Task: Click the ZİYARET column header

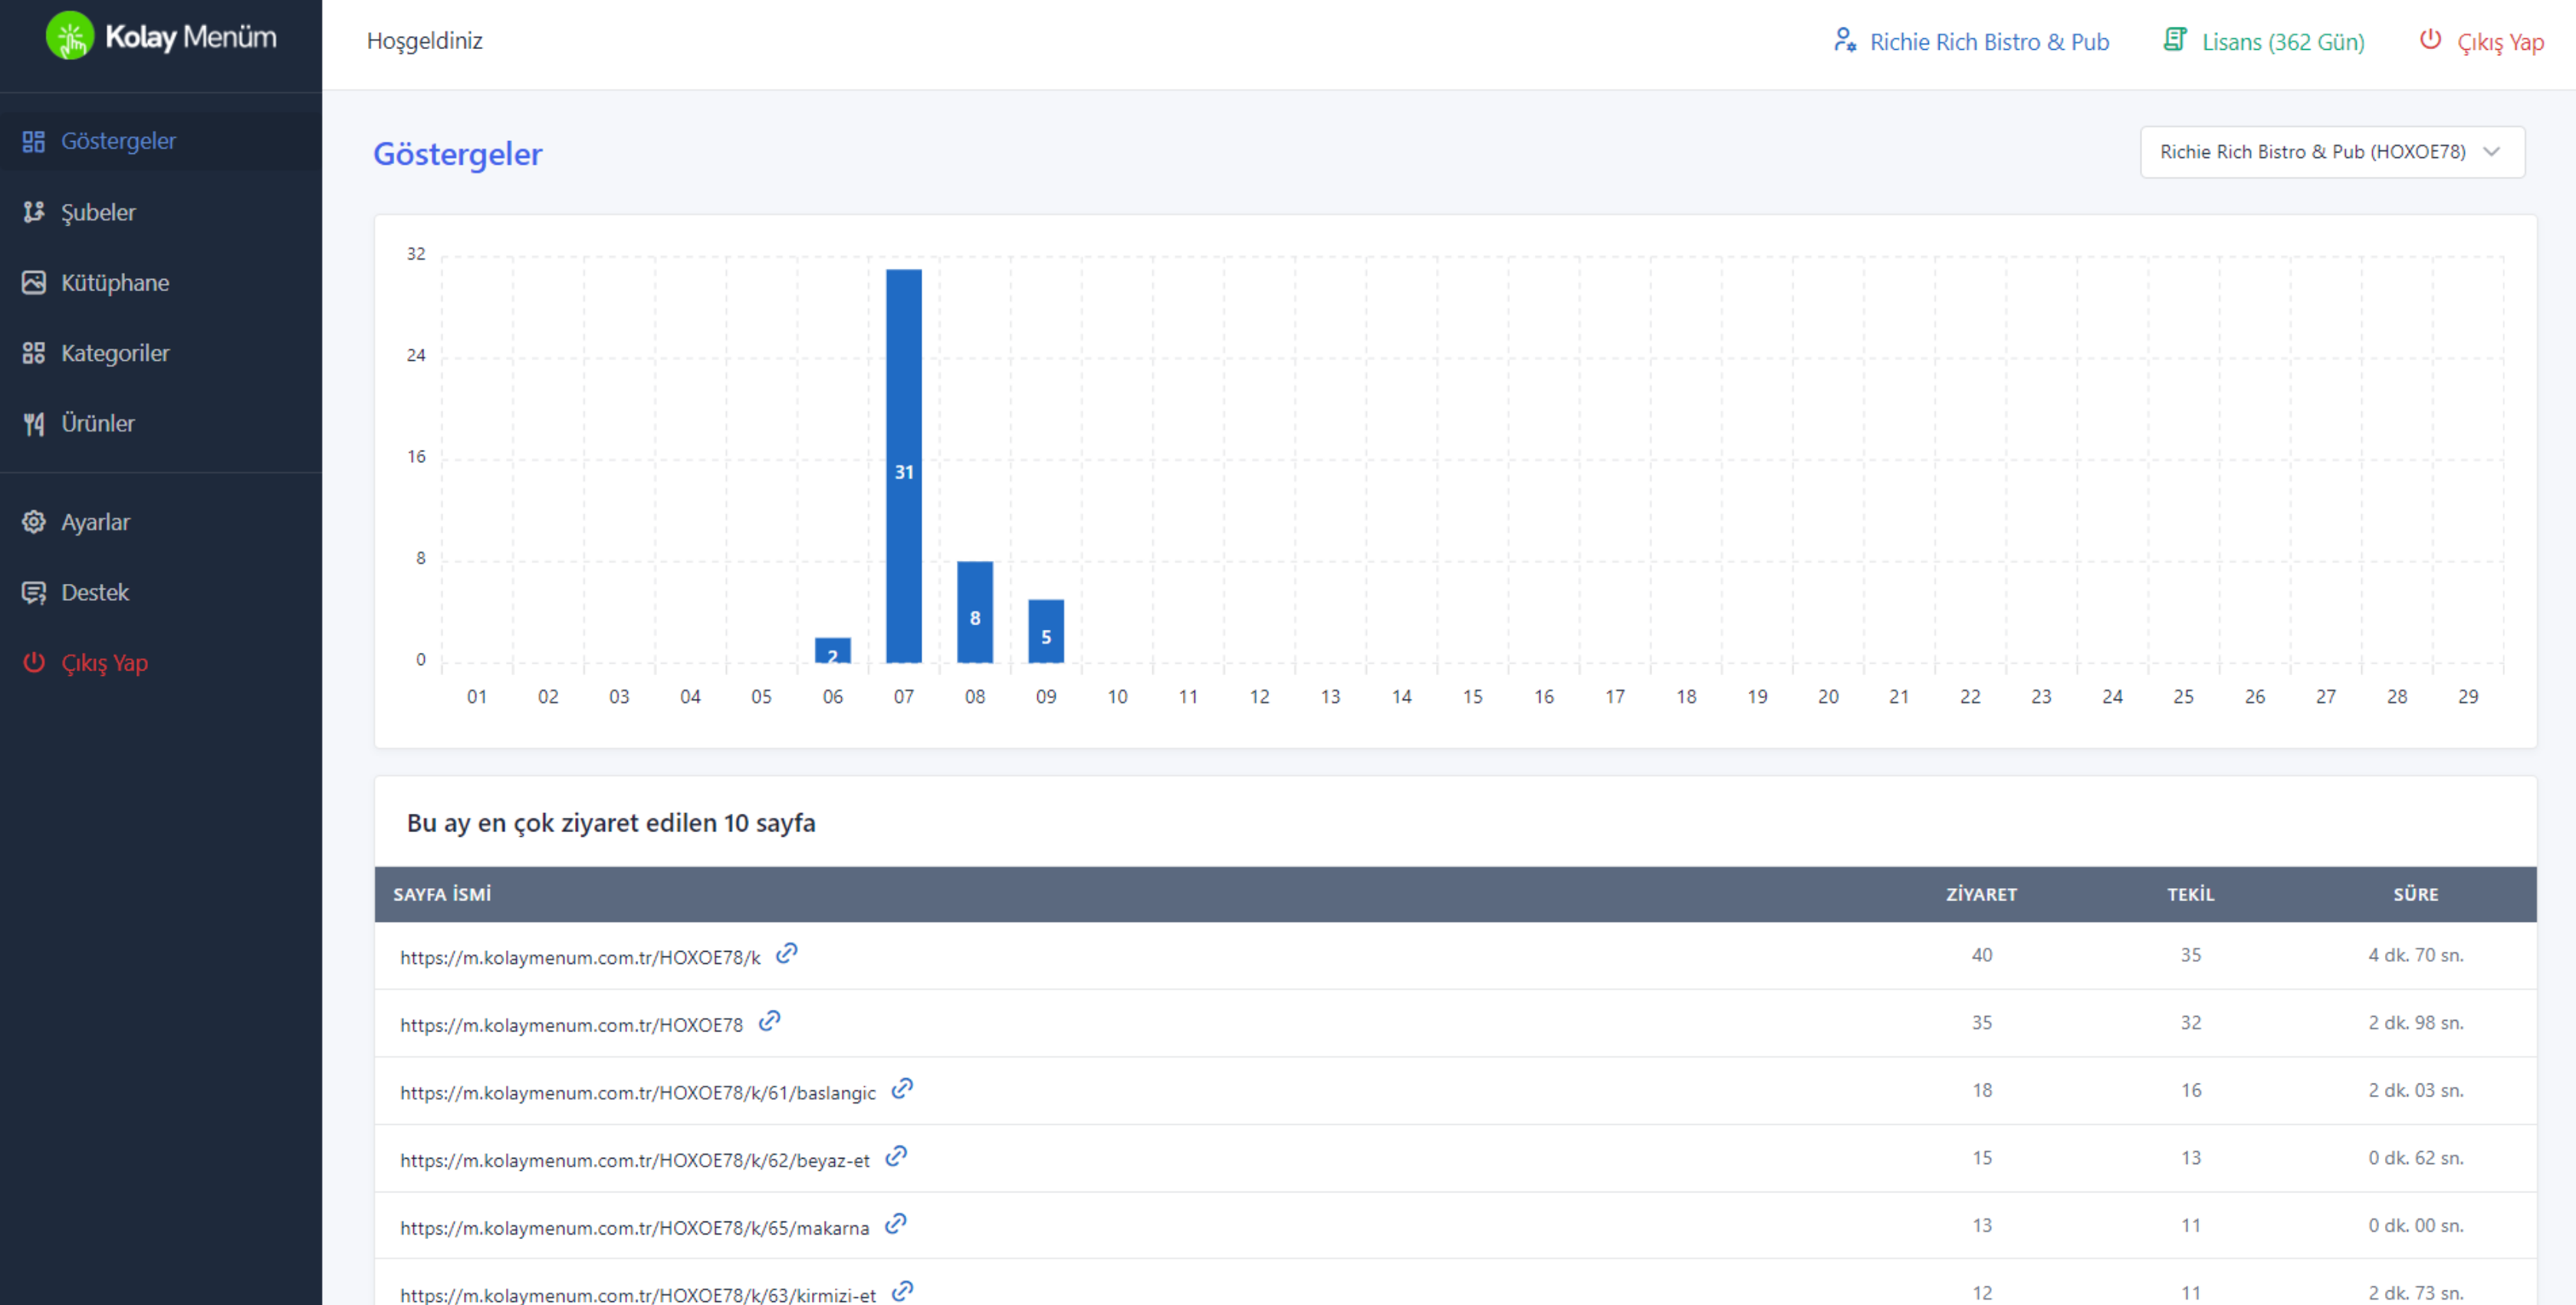Action: (1981, 894)
